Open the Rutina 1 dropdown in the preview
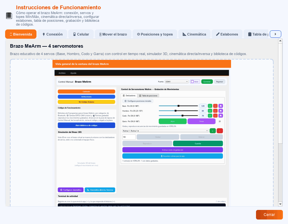Viewport: 288px width, 224px height. point(165,131)
